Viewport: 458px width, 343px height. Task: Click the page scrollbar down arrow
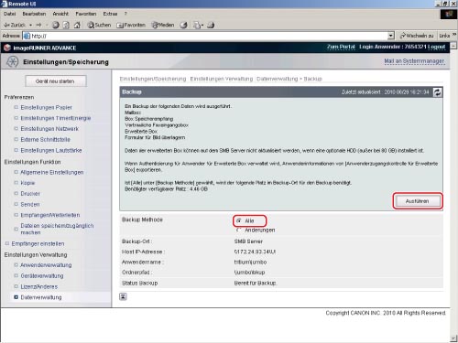tap(453, 338)
